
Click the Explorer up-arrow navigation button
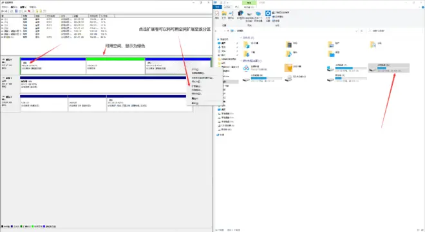[228, 31]
